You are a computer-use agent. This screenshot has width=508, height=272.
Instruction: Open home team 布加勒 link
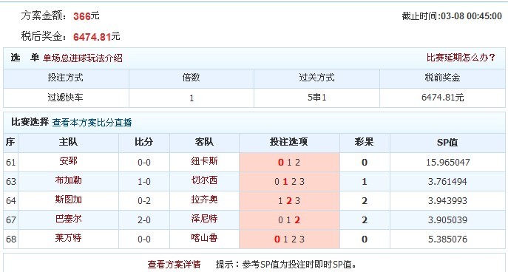pos(68,180)
